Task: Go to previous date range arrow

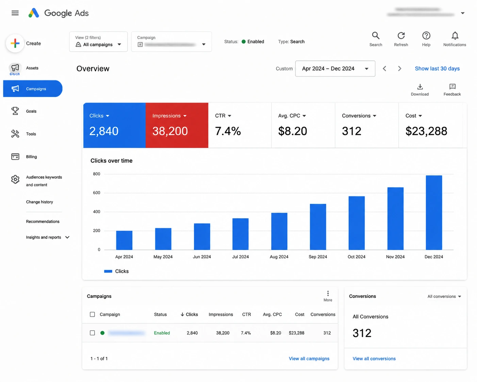Action: pos(384,68)
